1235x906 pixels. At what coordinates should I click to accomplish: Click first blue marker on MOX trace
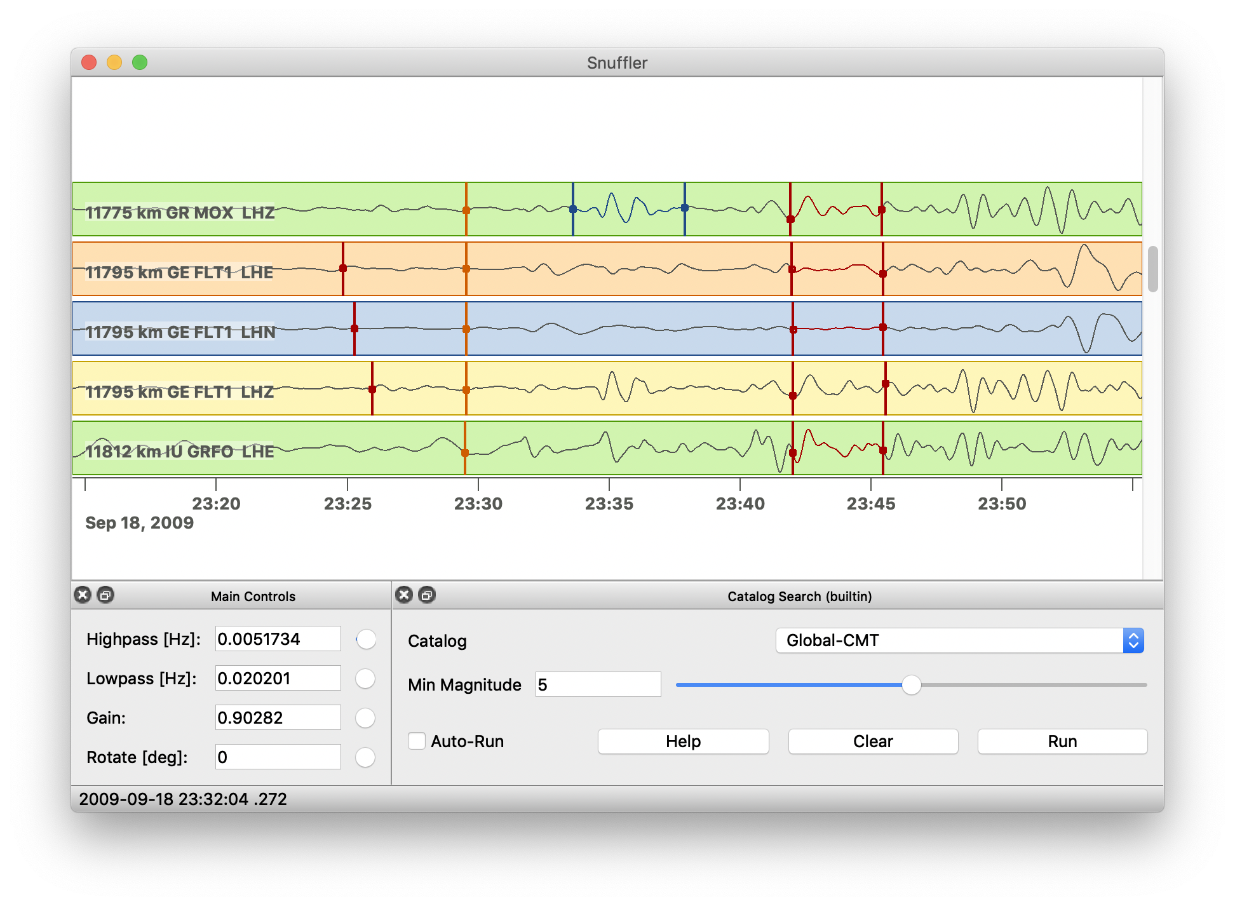point(573,209)
